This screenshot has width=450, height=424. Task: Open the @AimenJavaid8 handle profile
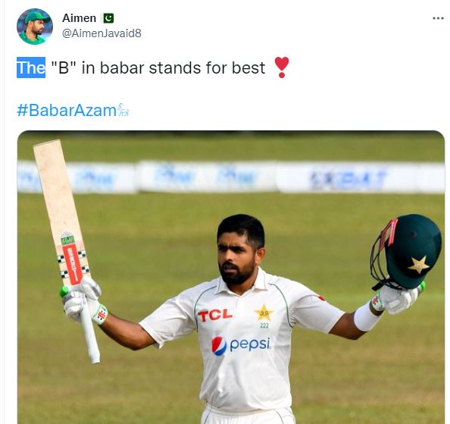(x=102, y=33)
